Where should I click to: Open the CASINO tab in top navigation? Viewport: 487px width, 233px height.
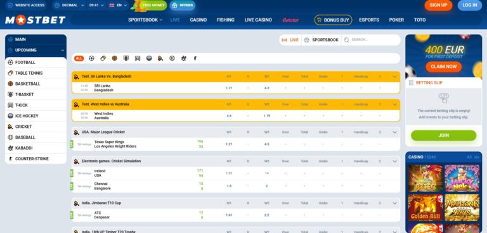pos(198,20)
